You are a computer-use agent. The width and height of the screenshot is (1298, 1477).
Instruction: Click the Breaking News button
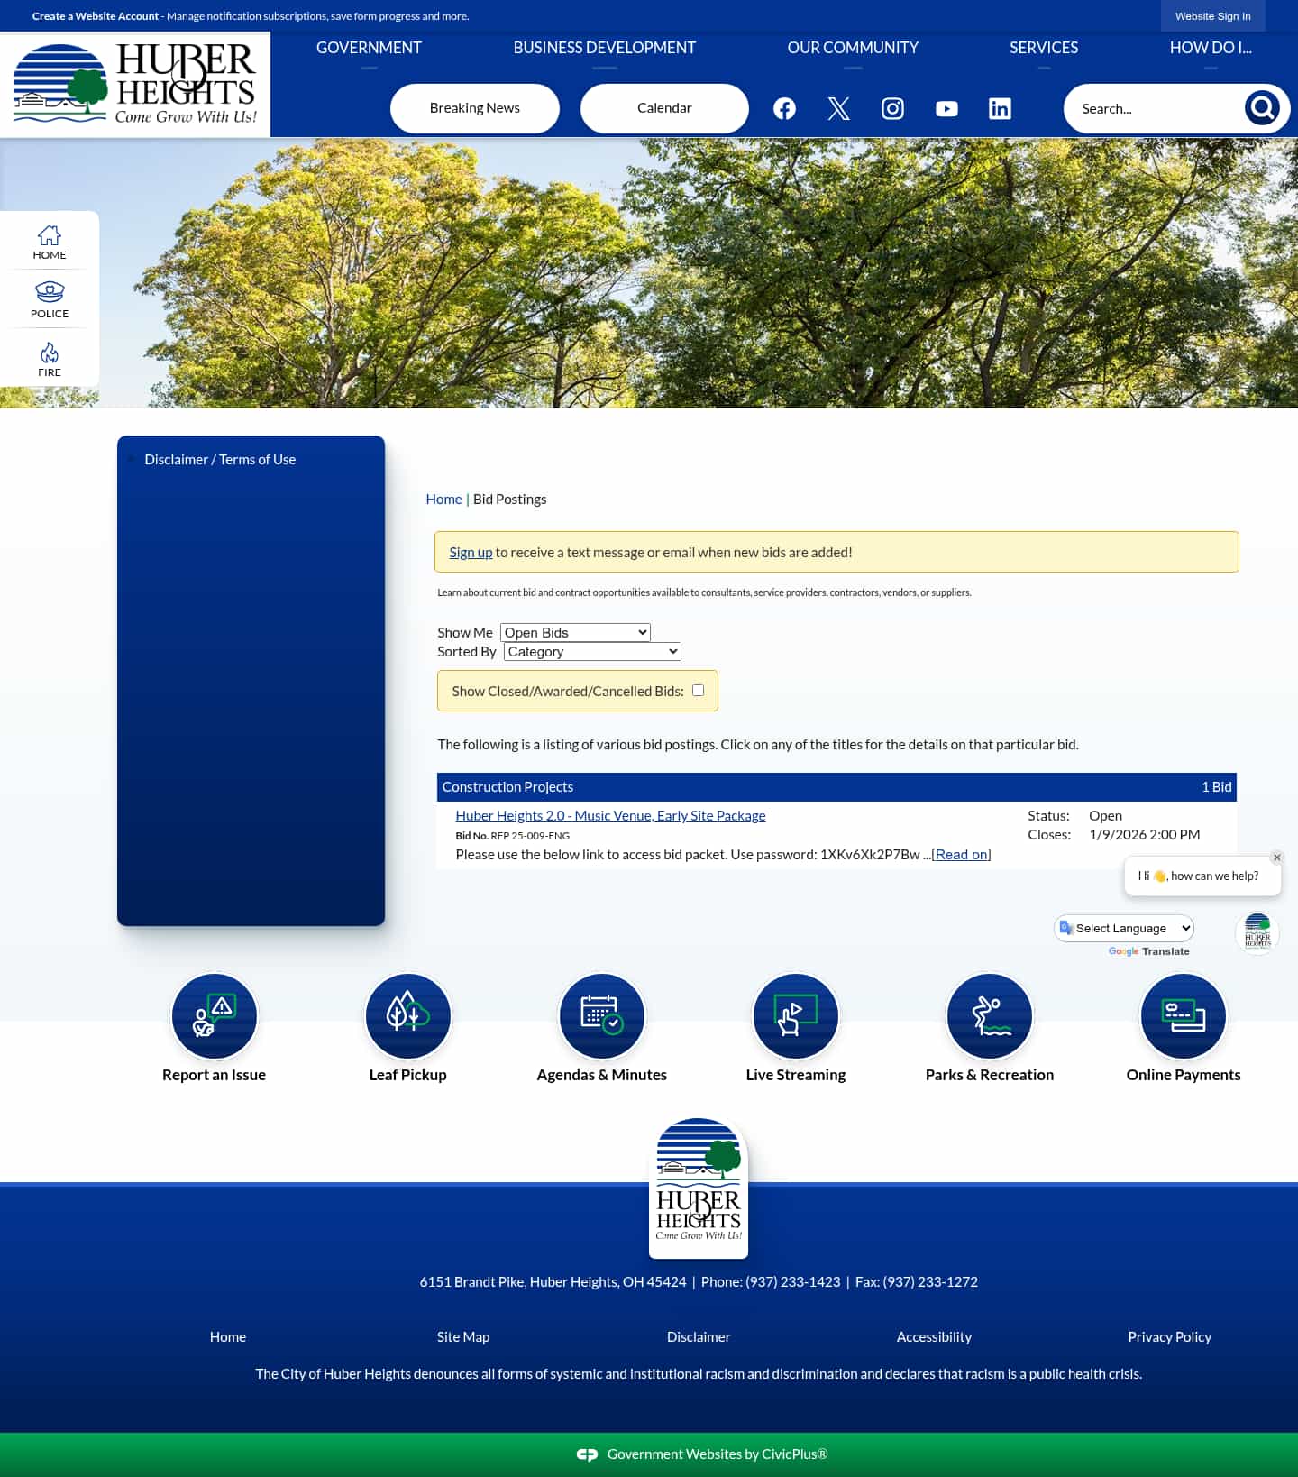pos(475,108)
